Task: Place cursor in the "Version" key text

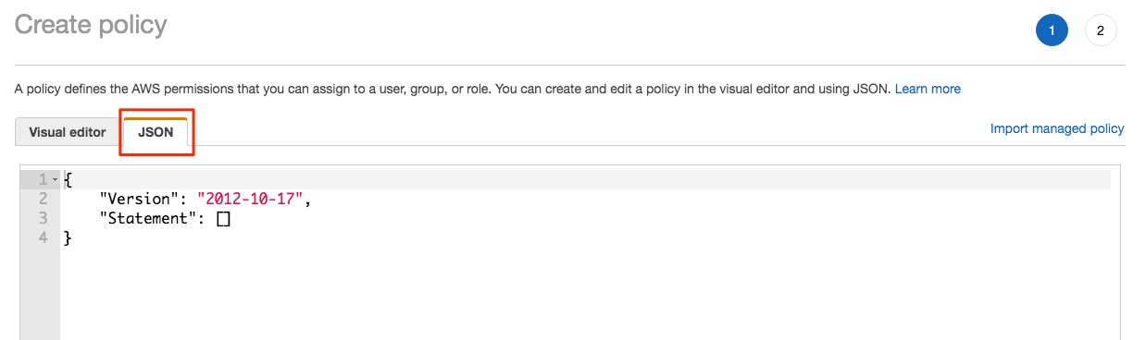Action: coord(139,199)
